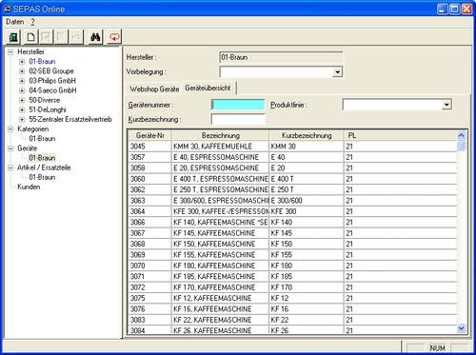Image resolution: width=476 pixels, height=355 pixels.
Task: Select 01-Braun under Kategorien
Action: coord(42,139)
